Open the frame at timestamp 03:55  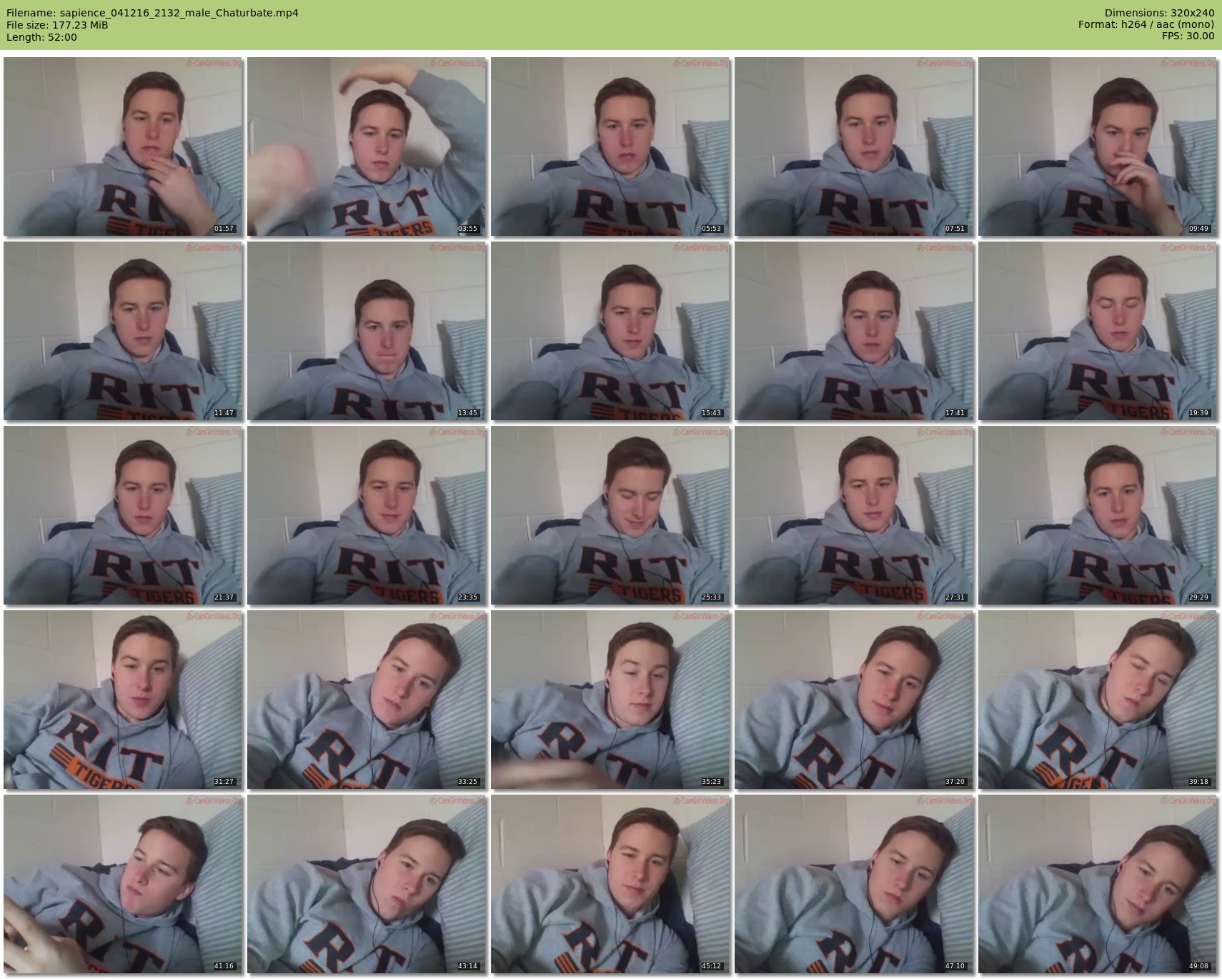click(x=367, y=146)
